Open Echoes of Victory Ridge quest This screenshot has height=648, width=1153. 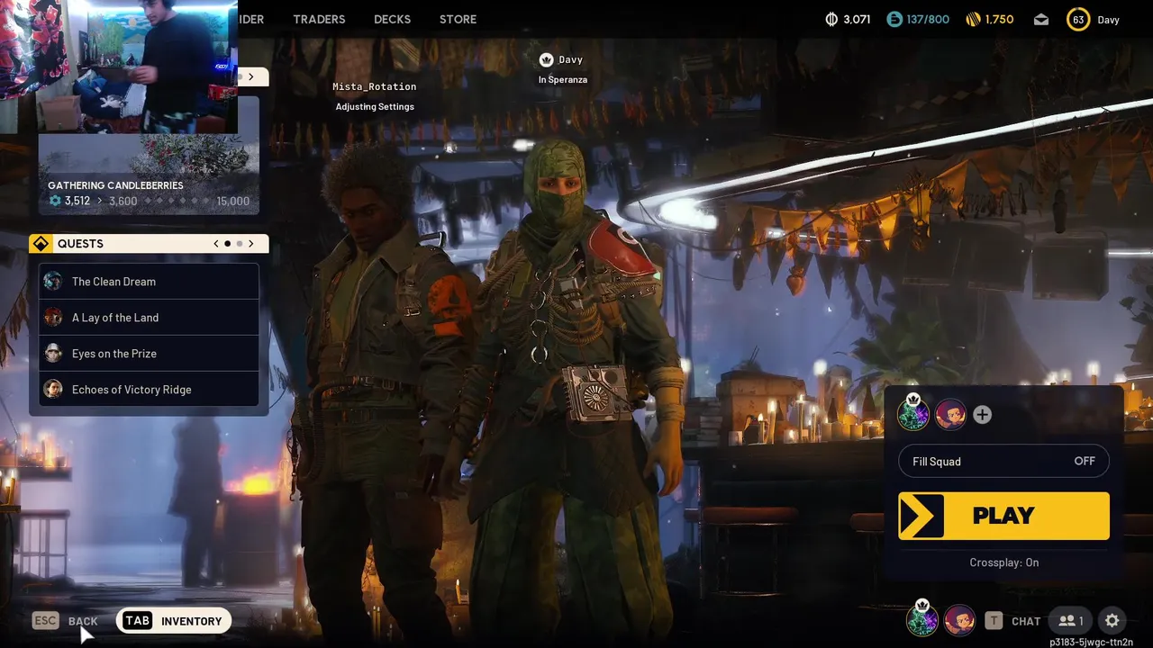click(x=149, y=390)
